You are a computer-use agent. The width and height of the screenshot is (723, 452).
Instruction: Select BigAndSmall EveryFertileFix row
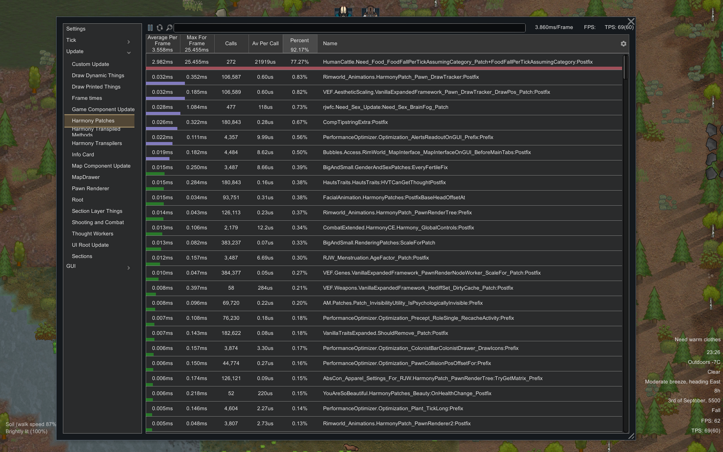point(384,168)
